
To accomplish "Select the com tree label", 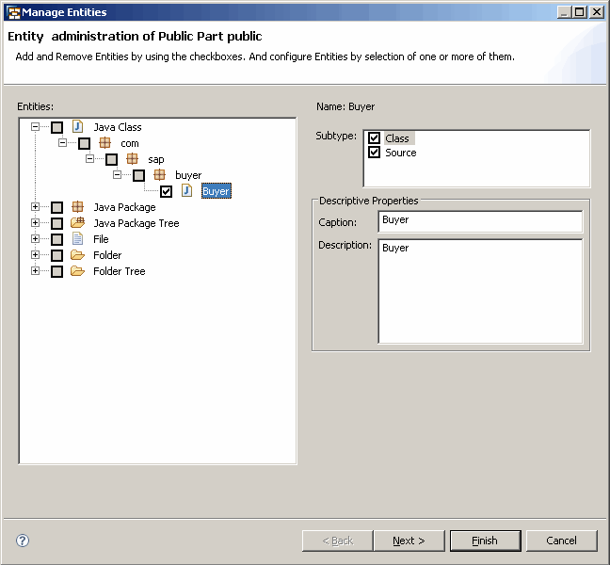I will pyautogui.click(x=130, y=143).
